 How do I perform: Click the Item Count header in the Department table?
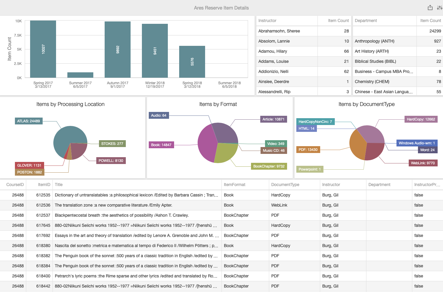coord(430,21)
